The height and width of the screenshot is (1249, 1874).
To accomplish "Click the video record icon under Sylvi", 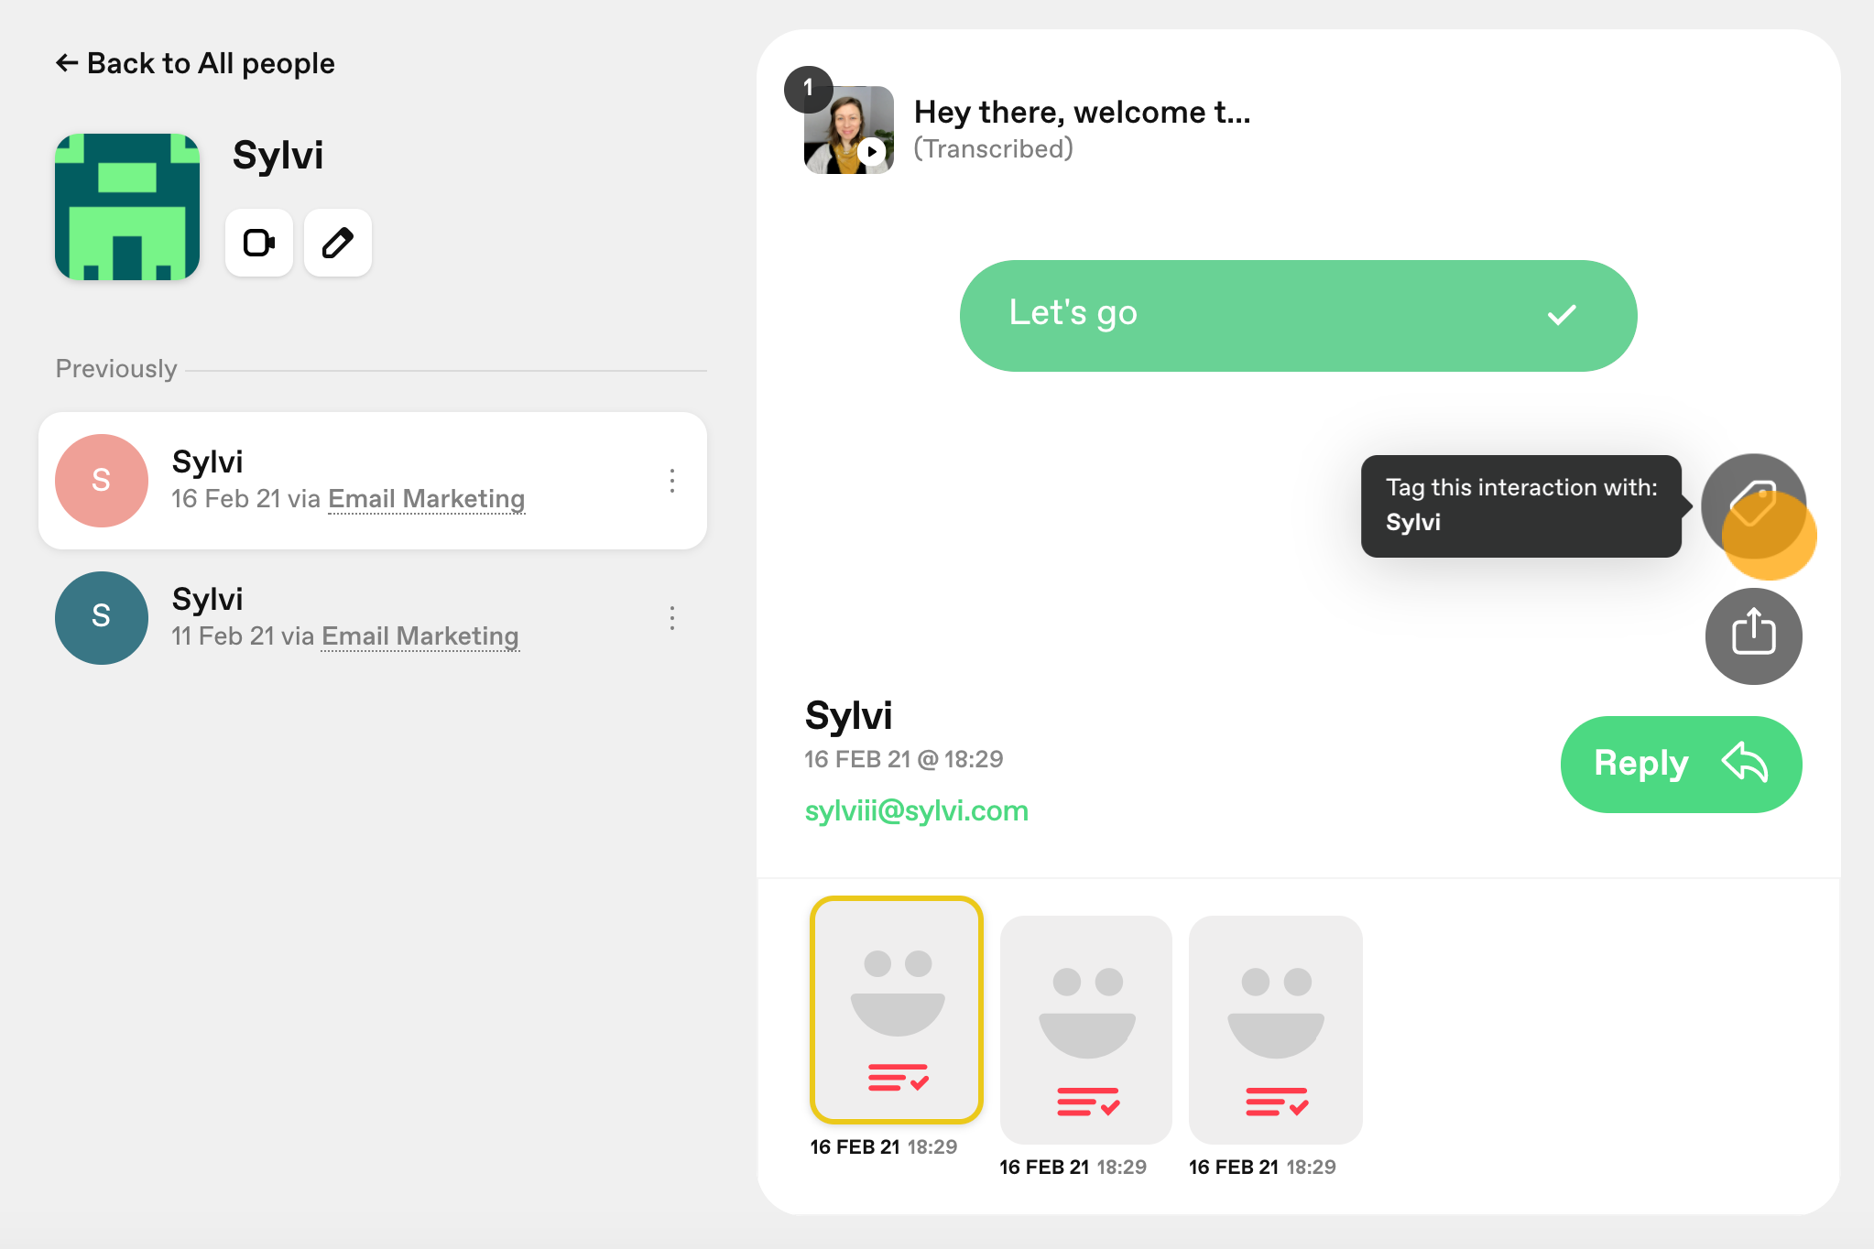I will [259, 243].
